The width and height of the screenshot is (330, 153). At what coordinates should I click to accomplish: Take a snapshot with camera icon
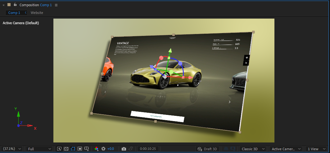(x=124, y=149)
